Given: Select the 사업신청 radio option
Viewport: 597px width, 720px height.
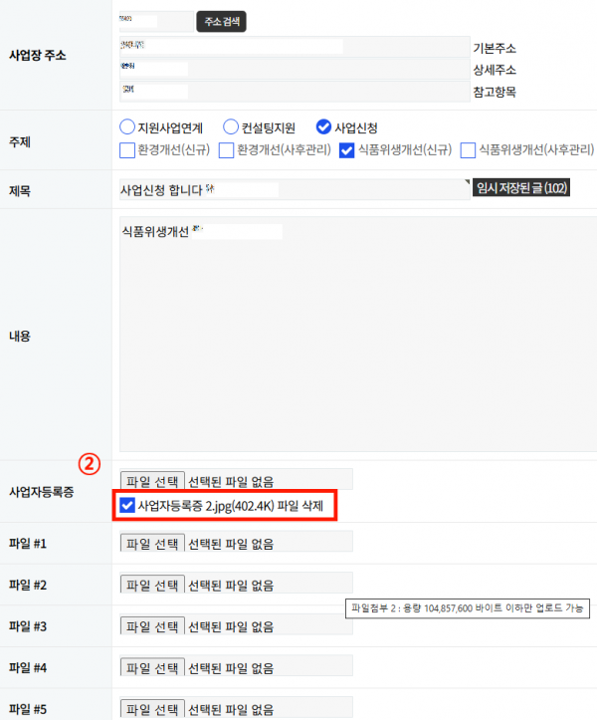Looking at the screenshot, I should click(323, 126).
